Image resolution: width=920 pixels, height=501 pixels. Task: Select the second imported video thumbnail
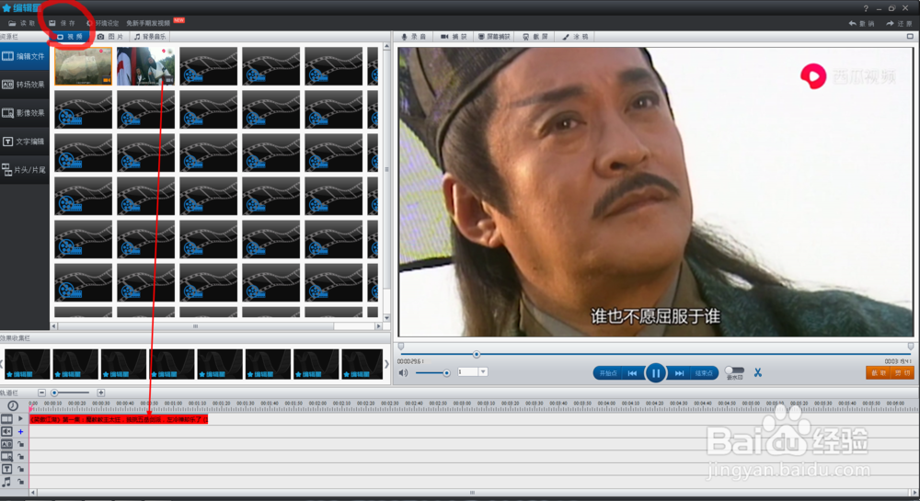(145, 66)
